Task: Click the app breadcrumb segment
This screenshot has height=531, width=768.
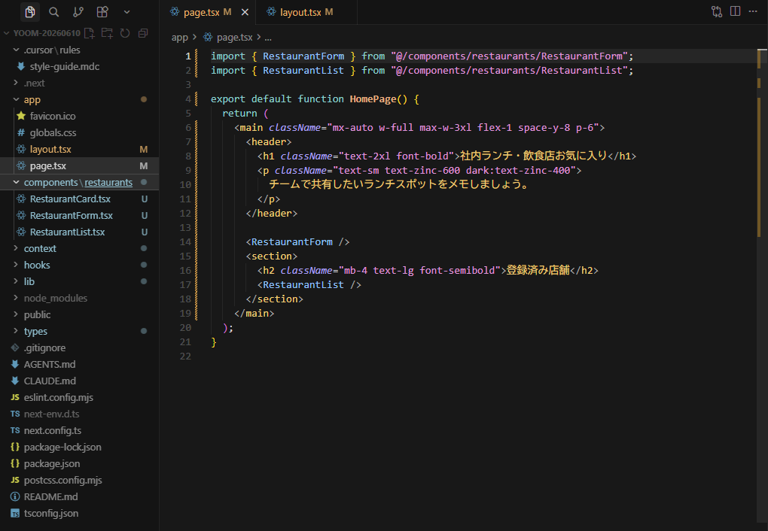Action: pyautogui.click(x=179, y=37)
